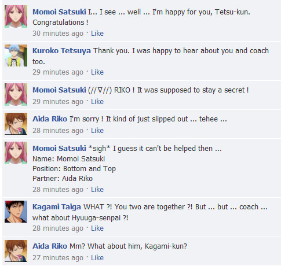Open Kuroko Tetsuya's profile picture
This screenshot has height=266, width=281.
point(16,56)
